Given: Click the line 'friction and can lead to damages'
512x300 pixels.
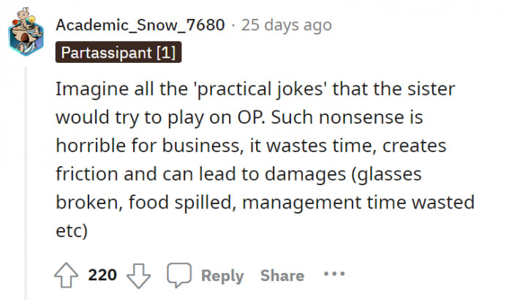Looking at the screenshot, I should click(238, 174).
